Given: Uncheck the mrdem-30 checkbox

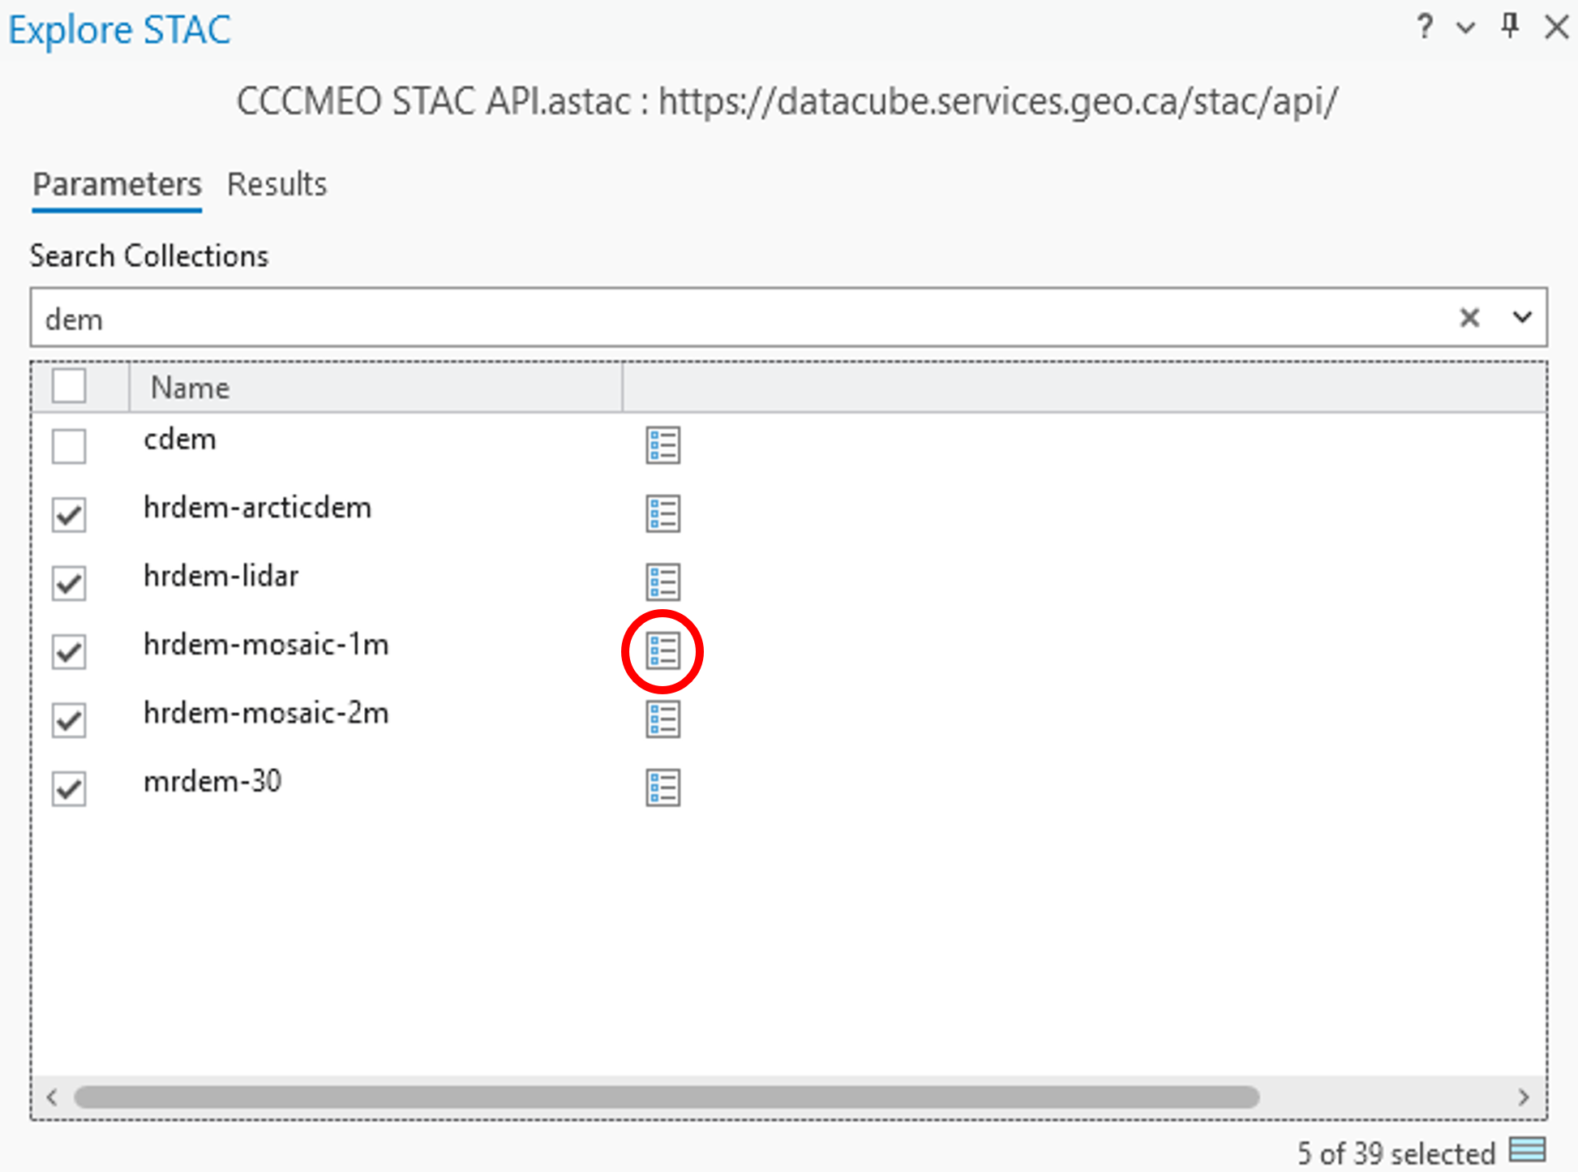Looking at the screenshot, I should [x=69, y=788].
